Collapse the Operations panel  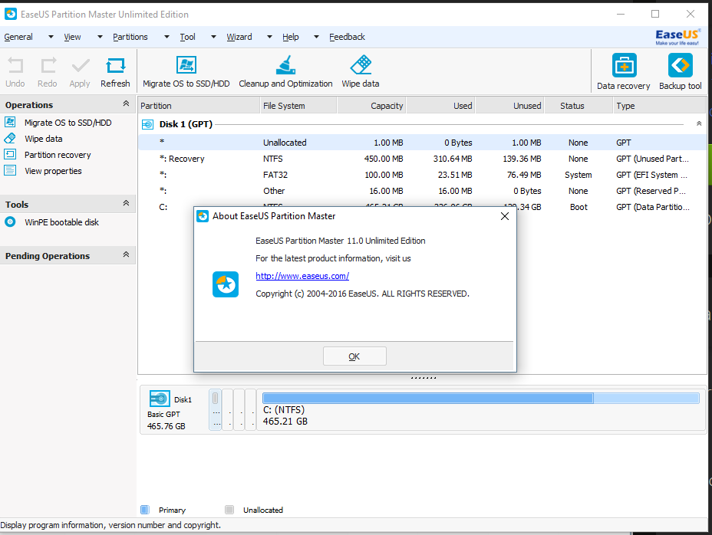tap(126, 104)
